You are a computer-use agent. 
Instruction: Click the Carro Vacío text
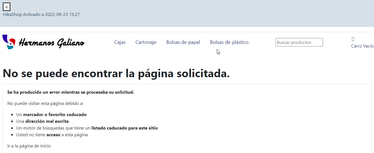tap(362, 46)
